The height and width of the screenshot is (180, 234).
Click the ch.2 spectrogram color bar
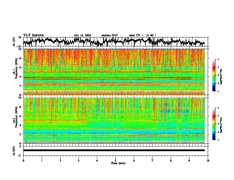(x=214, y=124)
